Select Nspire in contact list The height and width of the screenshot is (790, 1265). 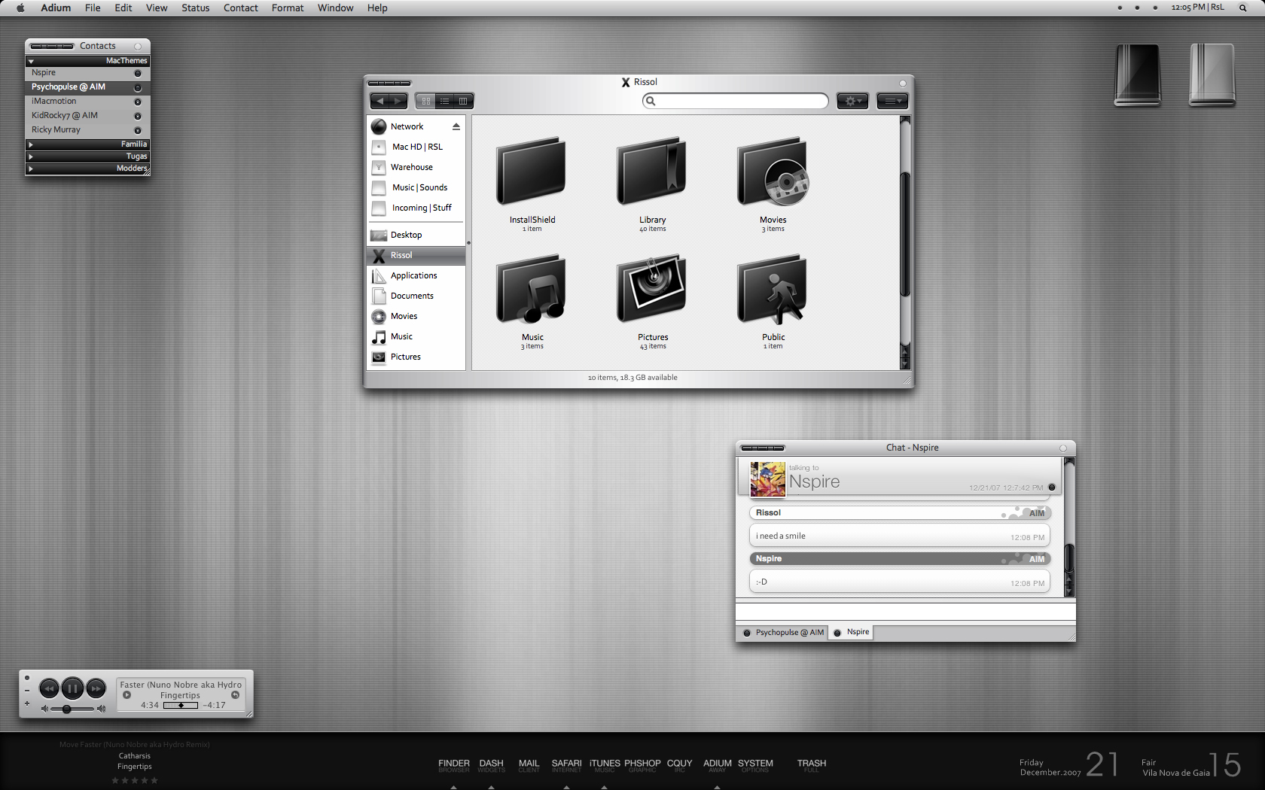pos(87,73)
